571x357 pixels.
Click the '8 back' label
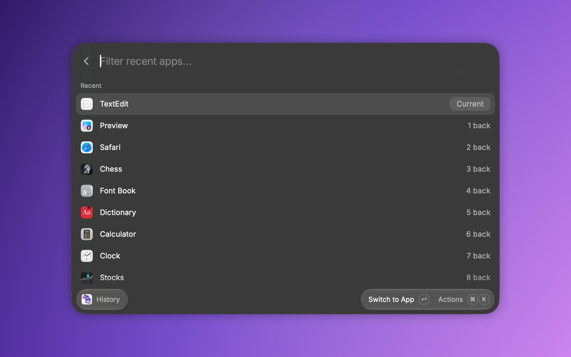coord(478,278)
